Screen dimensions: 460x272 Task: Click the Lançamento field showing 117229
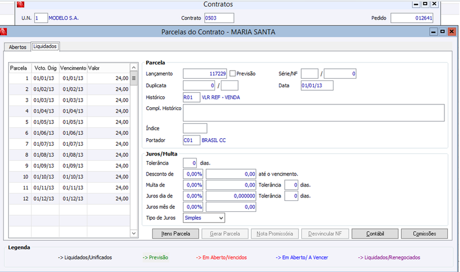pyautogui.click(x=205, y=73)
